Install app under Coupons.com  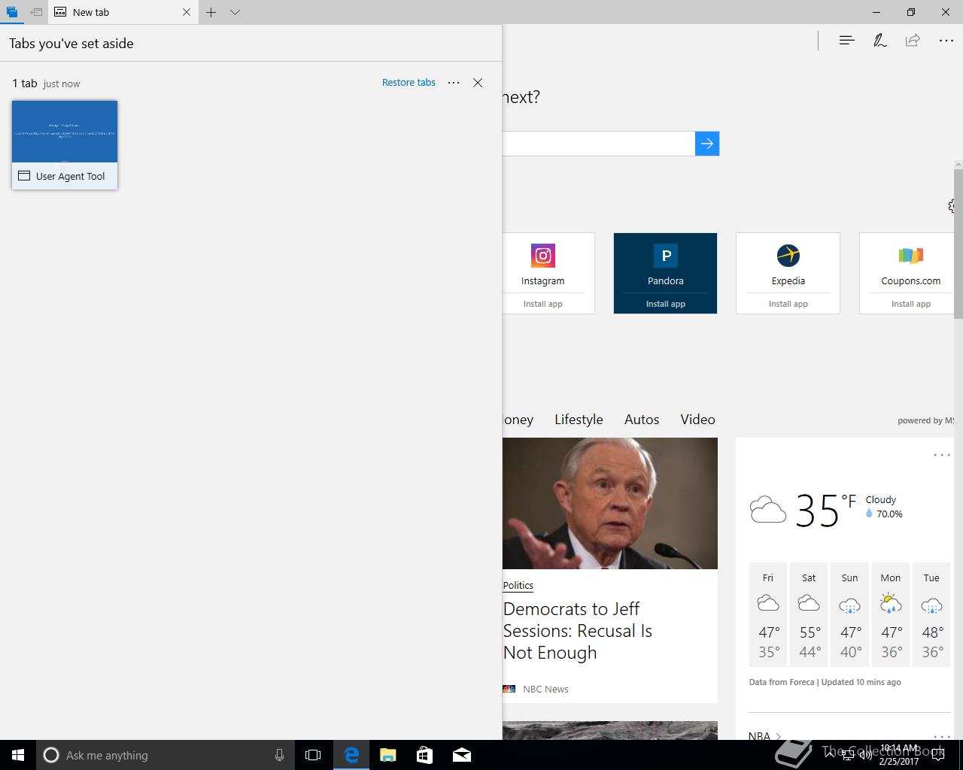coord(911,304)
